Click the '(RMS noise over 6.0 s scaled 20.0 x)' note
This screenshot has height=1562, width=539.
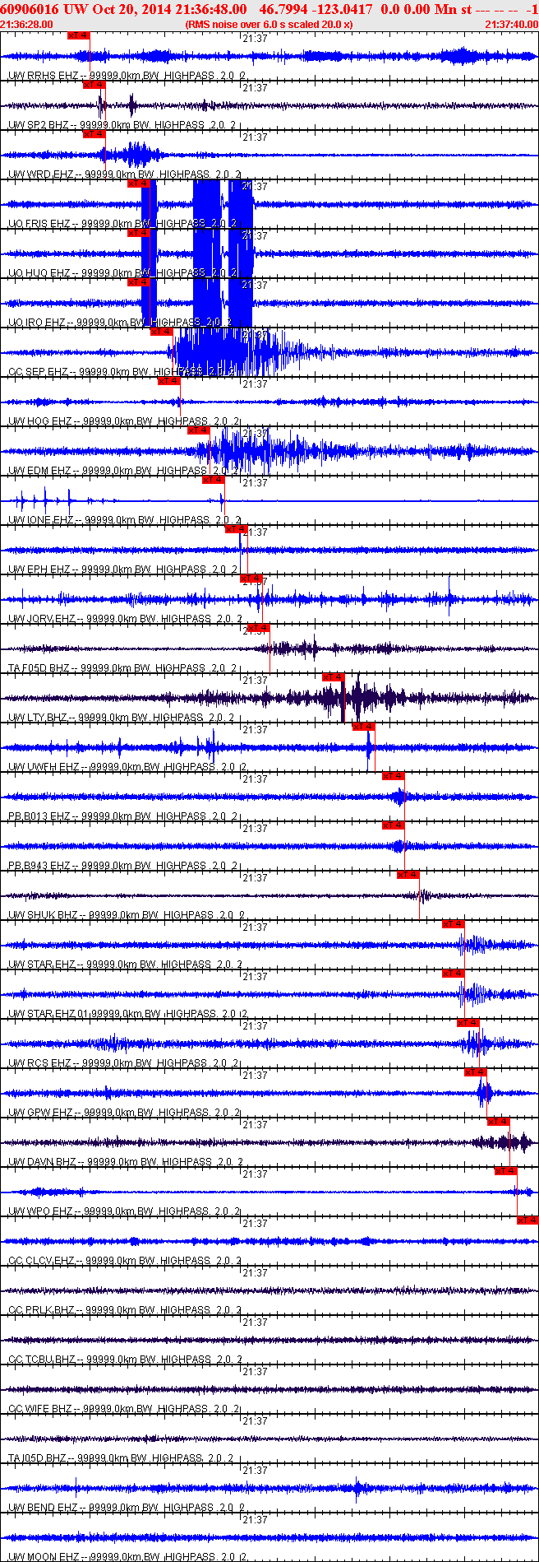pos(269,25)
